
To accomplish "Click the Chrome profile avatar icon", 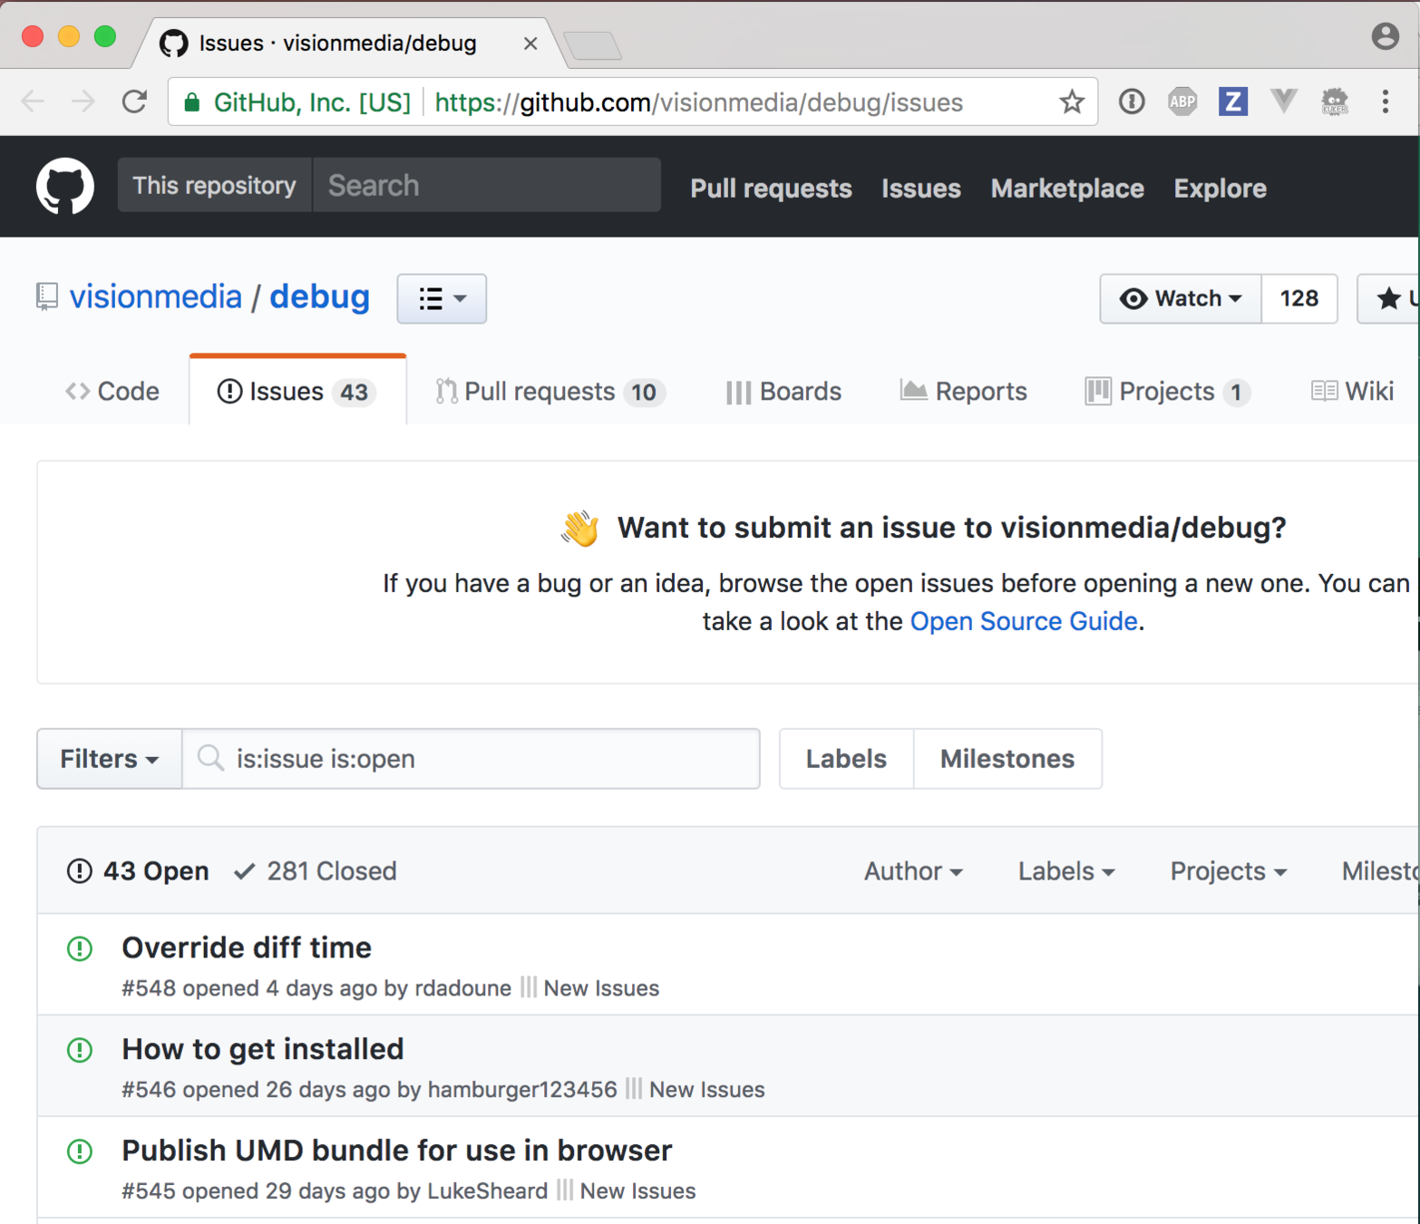I will coord(1385,36).
